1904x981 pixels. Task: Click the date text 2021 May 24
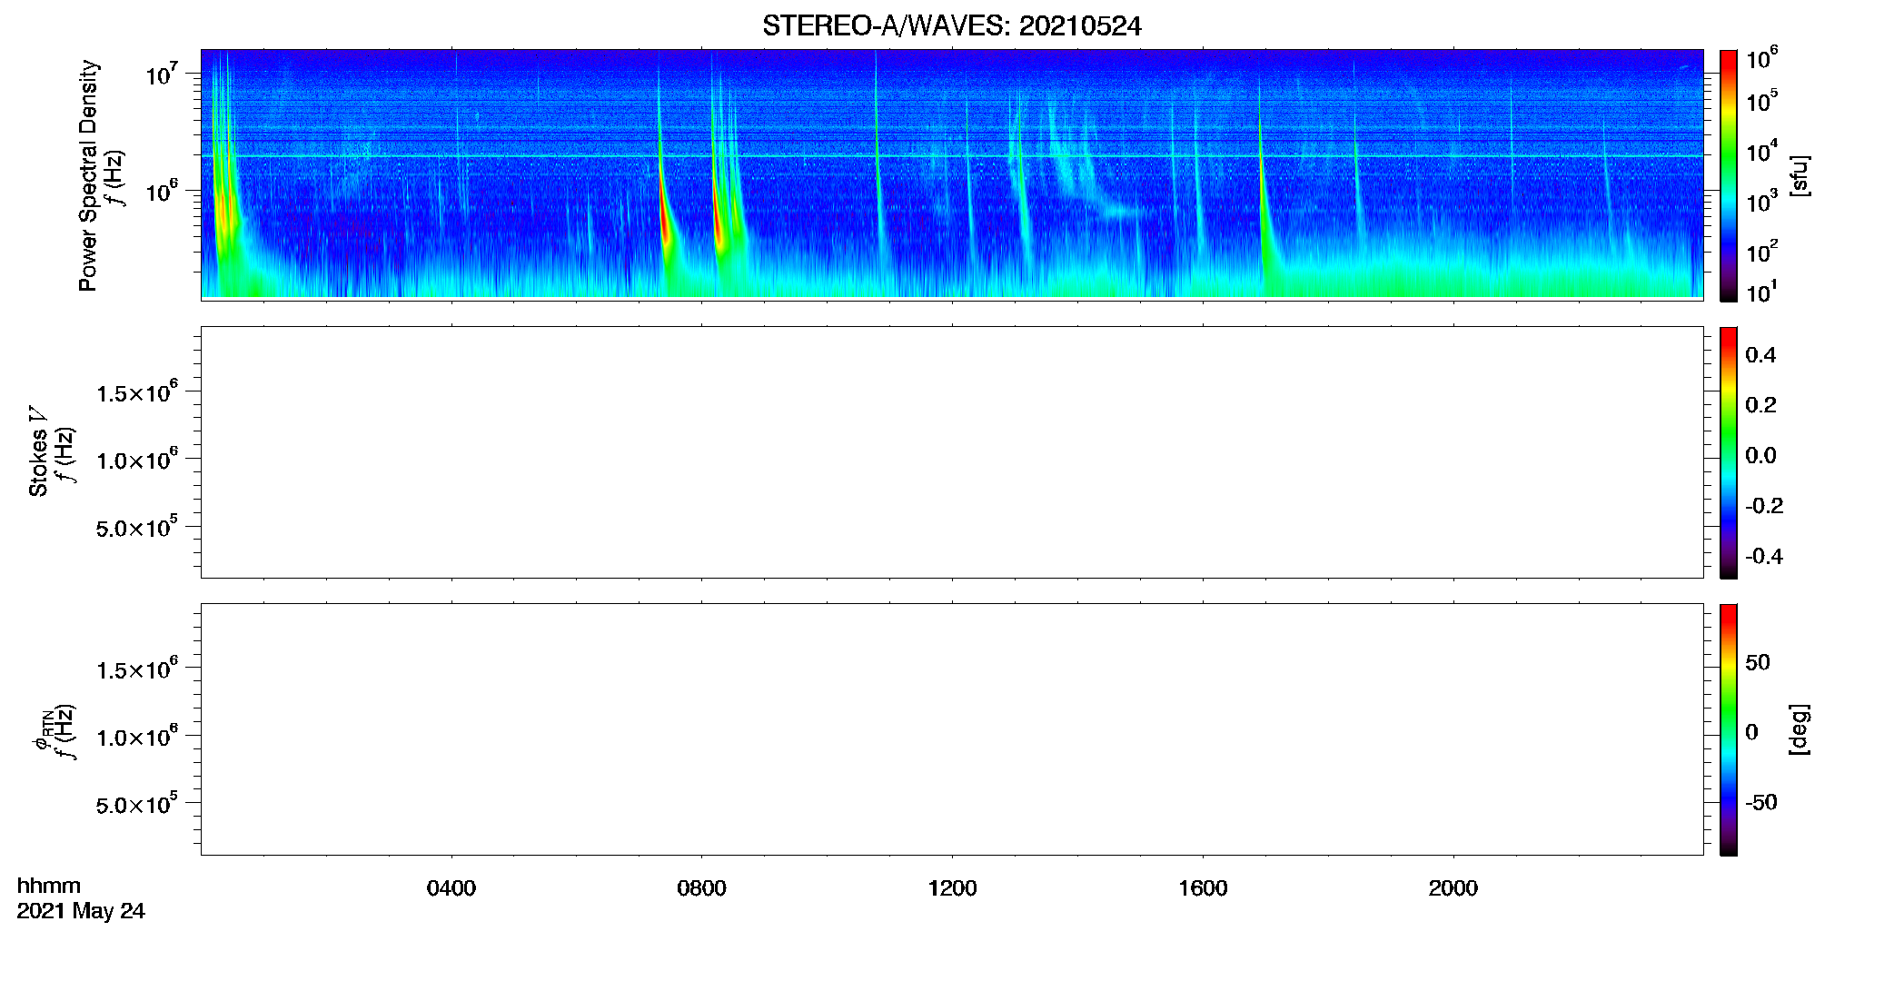coord(81,911)
